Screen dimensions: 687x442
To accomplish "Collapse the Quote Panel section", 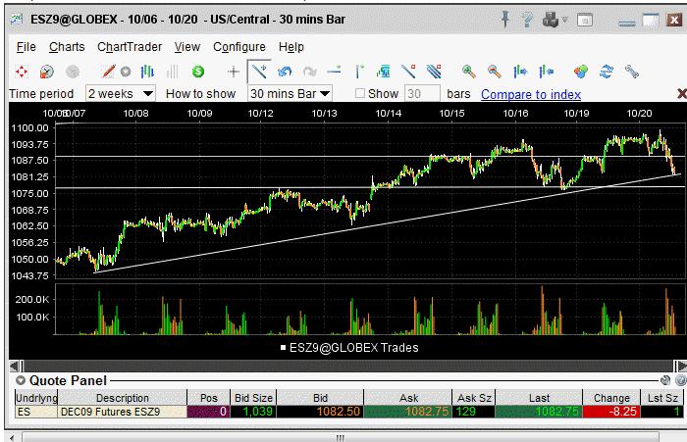I will click(20, 380).
